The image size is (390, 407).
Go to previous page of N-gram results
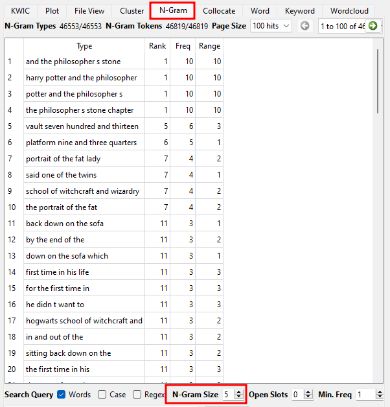(x=304, y=26)
